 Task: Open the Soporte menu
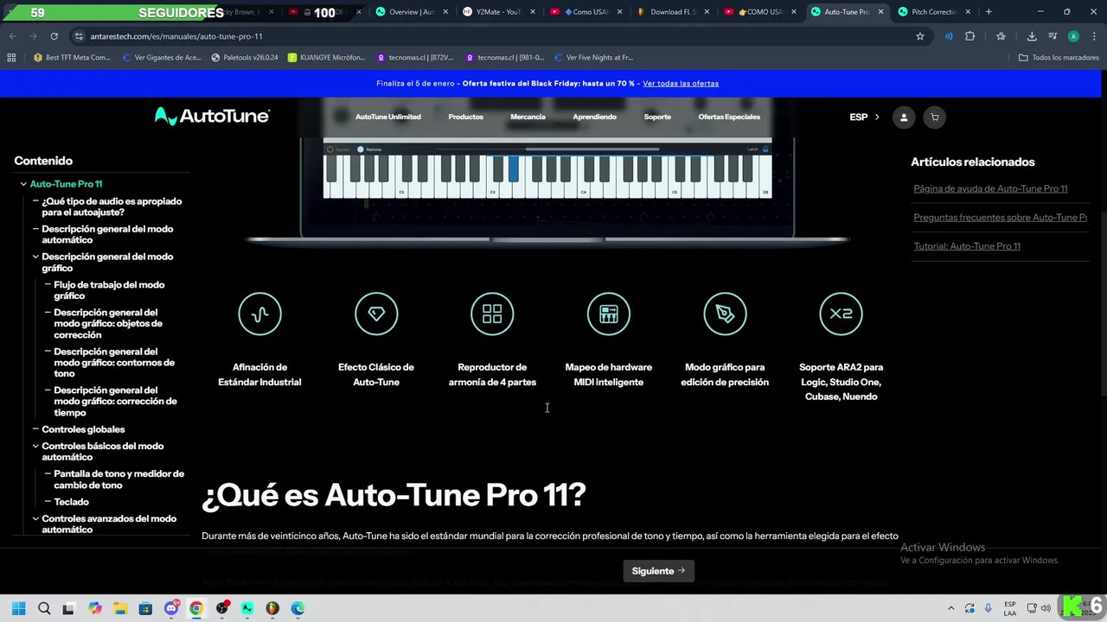tap(657, 117)
